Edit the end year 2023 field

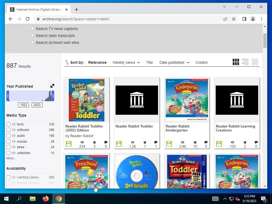(37, 105)
